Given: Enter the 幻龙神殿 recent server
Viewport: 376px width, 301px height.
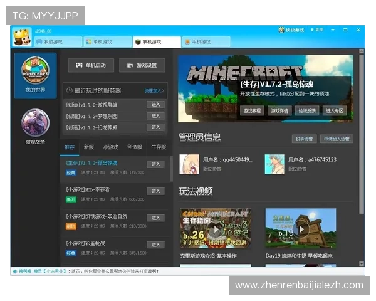Looking at the screenshot, I should tap(155, 127).
